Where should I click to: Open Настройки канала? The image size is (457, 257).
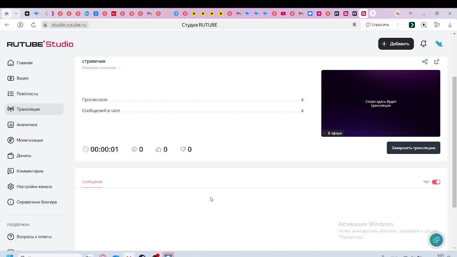[x=34, y=186]
